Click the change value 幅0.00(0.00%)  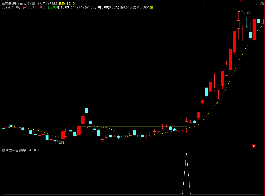tap(109, 7)
